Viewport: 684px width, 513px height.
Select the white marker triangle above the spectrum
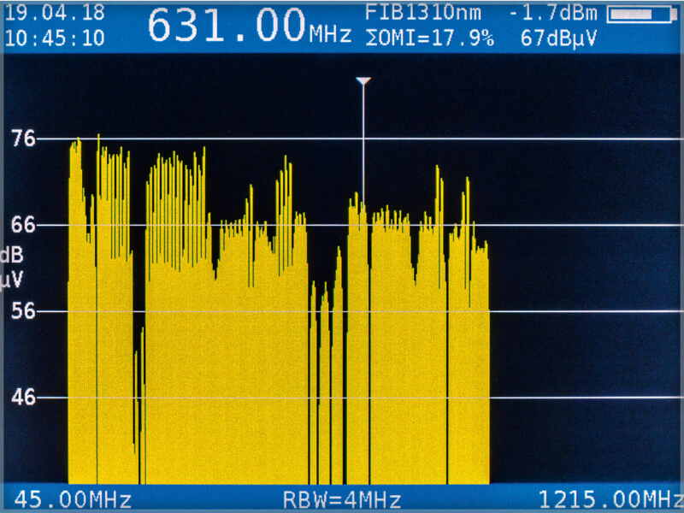[363, 81]
